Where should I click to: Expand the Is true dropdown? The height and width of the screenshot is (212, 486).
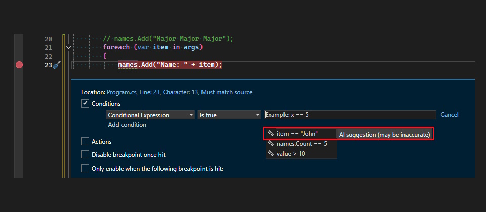229,115
